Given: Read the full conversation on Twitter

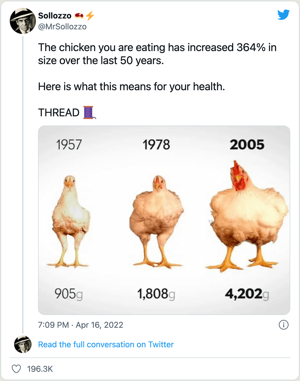Looking at the screenshot, I should click(106, 344).
